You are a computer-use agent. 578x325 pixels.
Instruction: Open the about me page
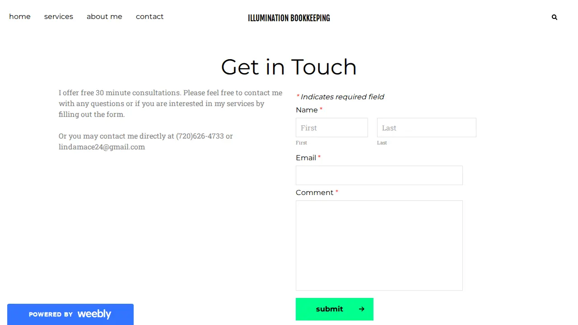point(104,17)
